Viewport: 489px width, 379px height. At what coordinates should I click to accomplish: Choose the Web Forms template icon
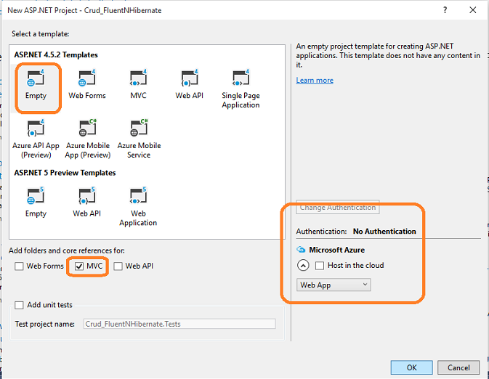(86, 78)
